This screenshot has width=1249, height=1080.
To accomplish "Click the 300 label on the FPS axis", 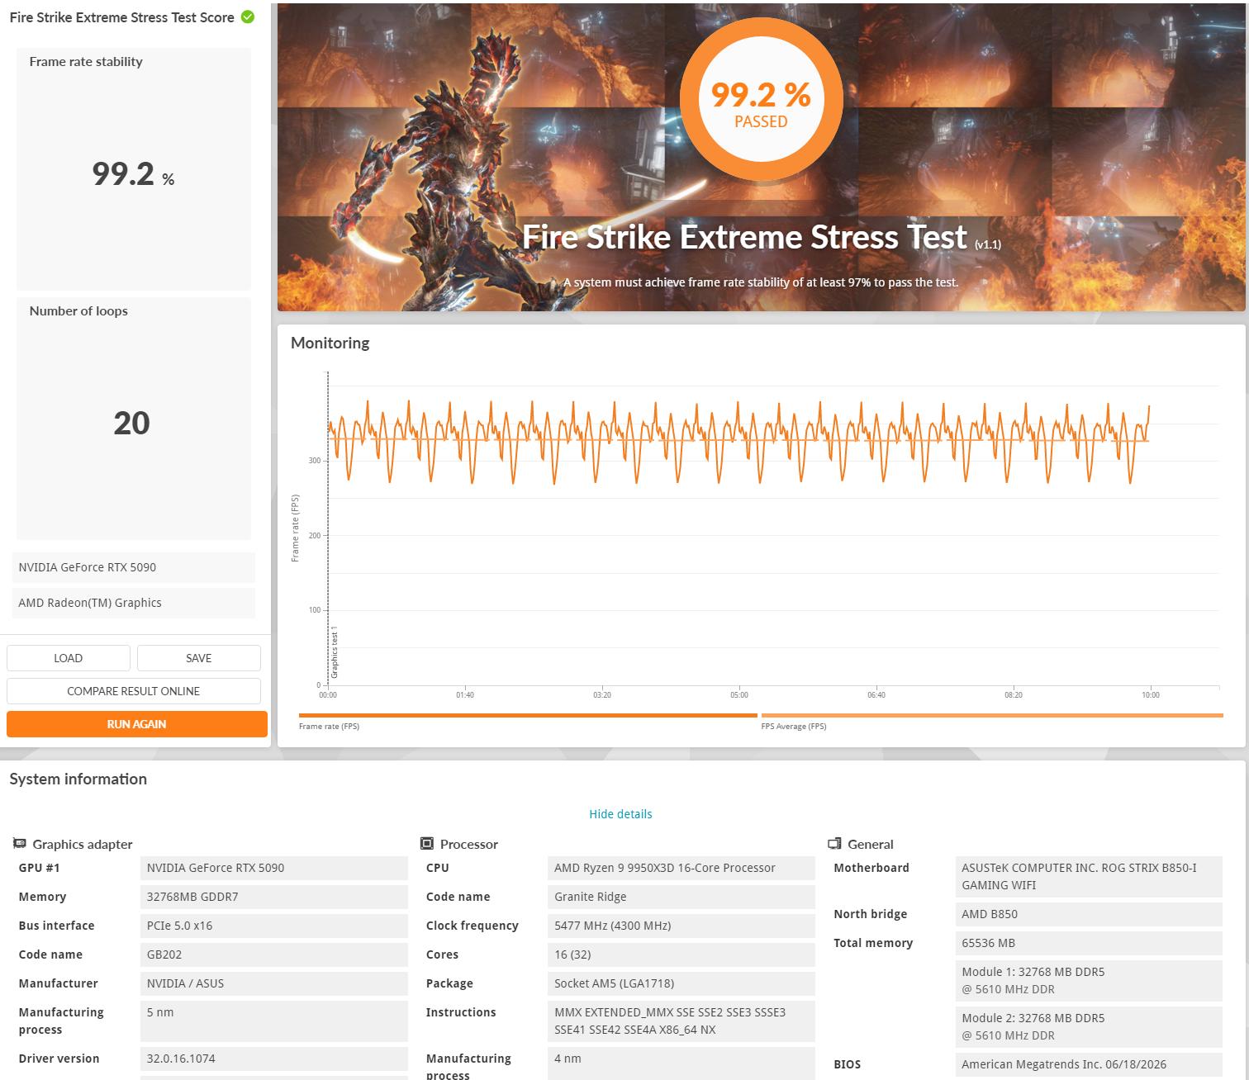I will (x=314, y=461).
